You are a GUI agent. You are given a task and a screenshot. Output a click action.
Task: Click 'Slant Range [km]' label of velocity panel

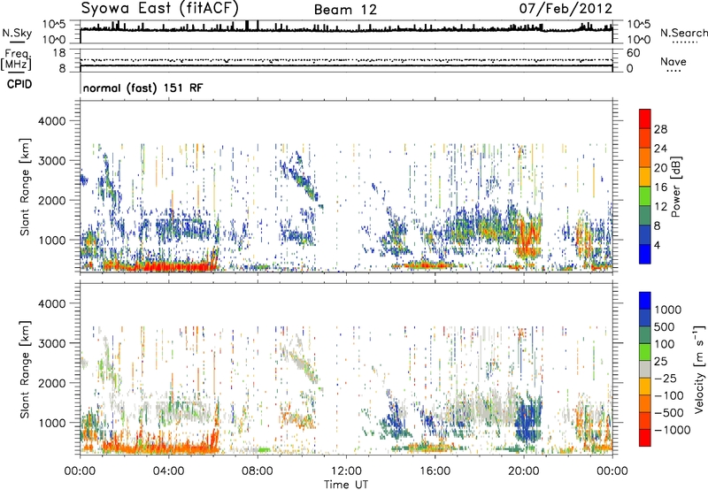coord(25,370)
